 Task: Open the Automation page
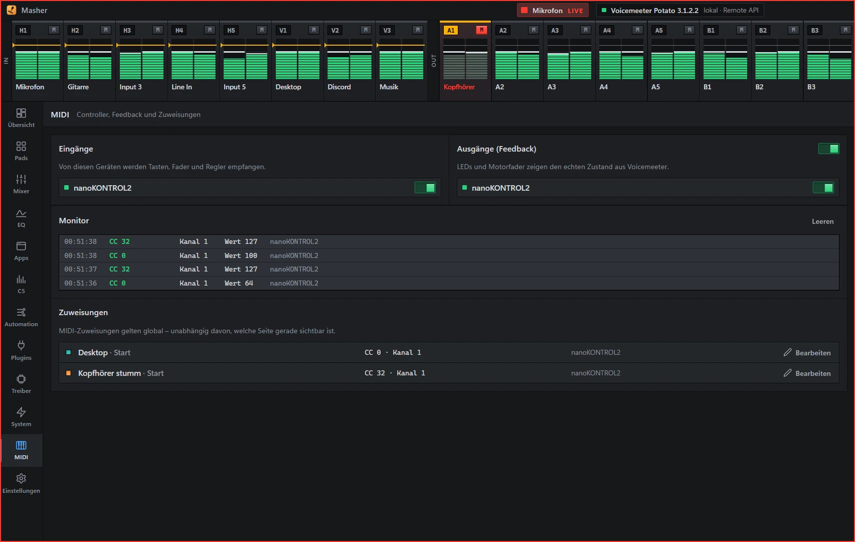tap(21, 317)
